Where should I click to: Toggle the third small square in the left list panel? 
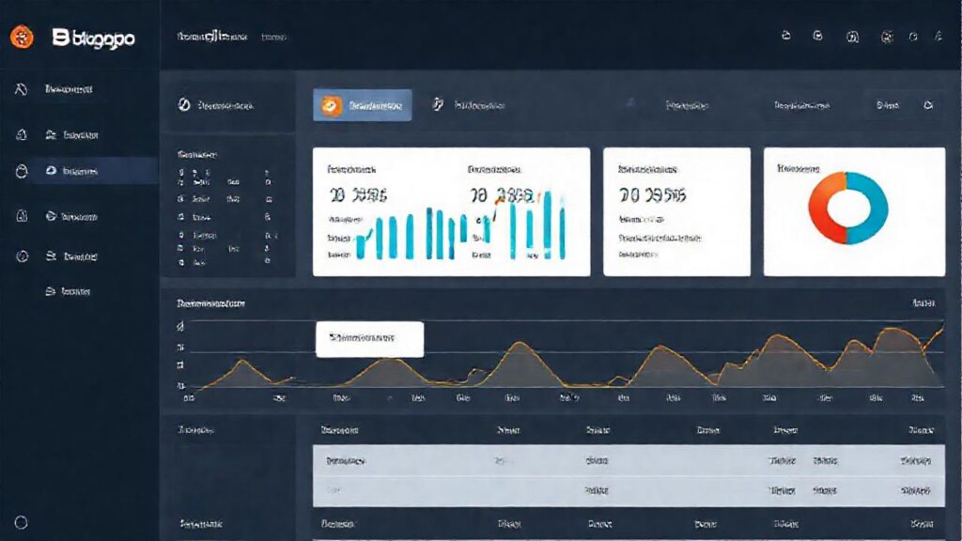[x=180, y=217]
